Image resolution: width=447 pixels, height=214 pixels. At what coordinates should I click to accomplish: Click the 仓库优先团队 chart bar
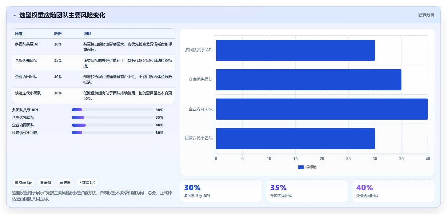coord(309,80)
